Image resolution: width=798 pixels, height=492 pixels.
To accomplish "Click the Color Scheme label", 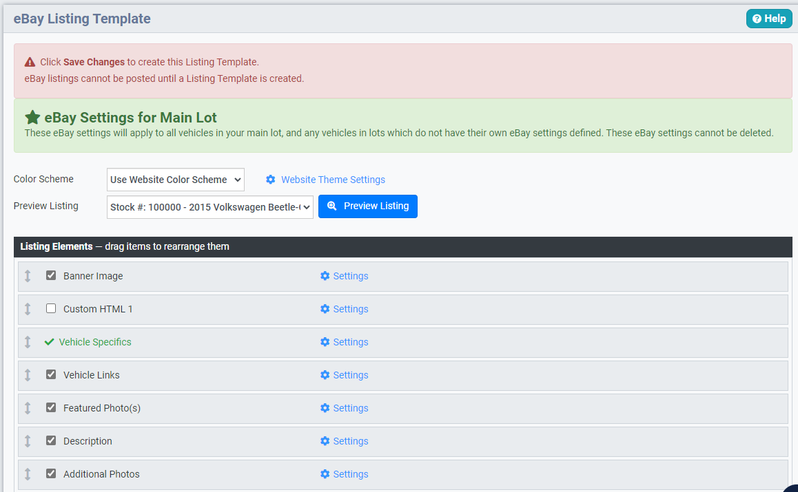I will coord(43,179).
